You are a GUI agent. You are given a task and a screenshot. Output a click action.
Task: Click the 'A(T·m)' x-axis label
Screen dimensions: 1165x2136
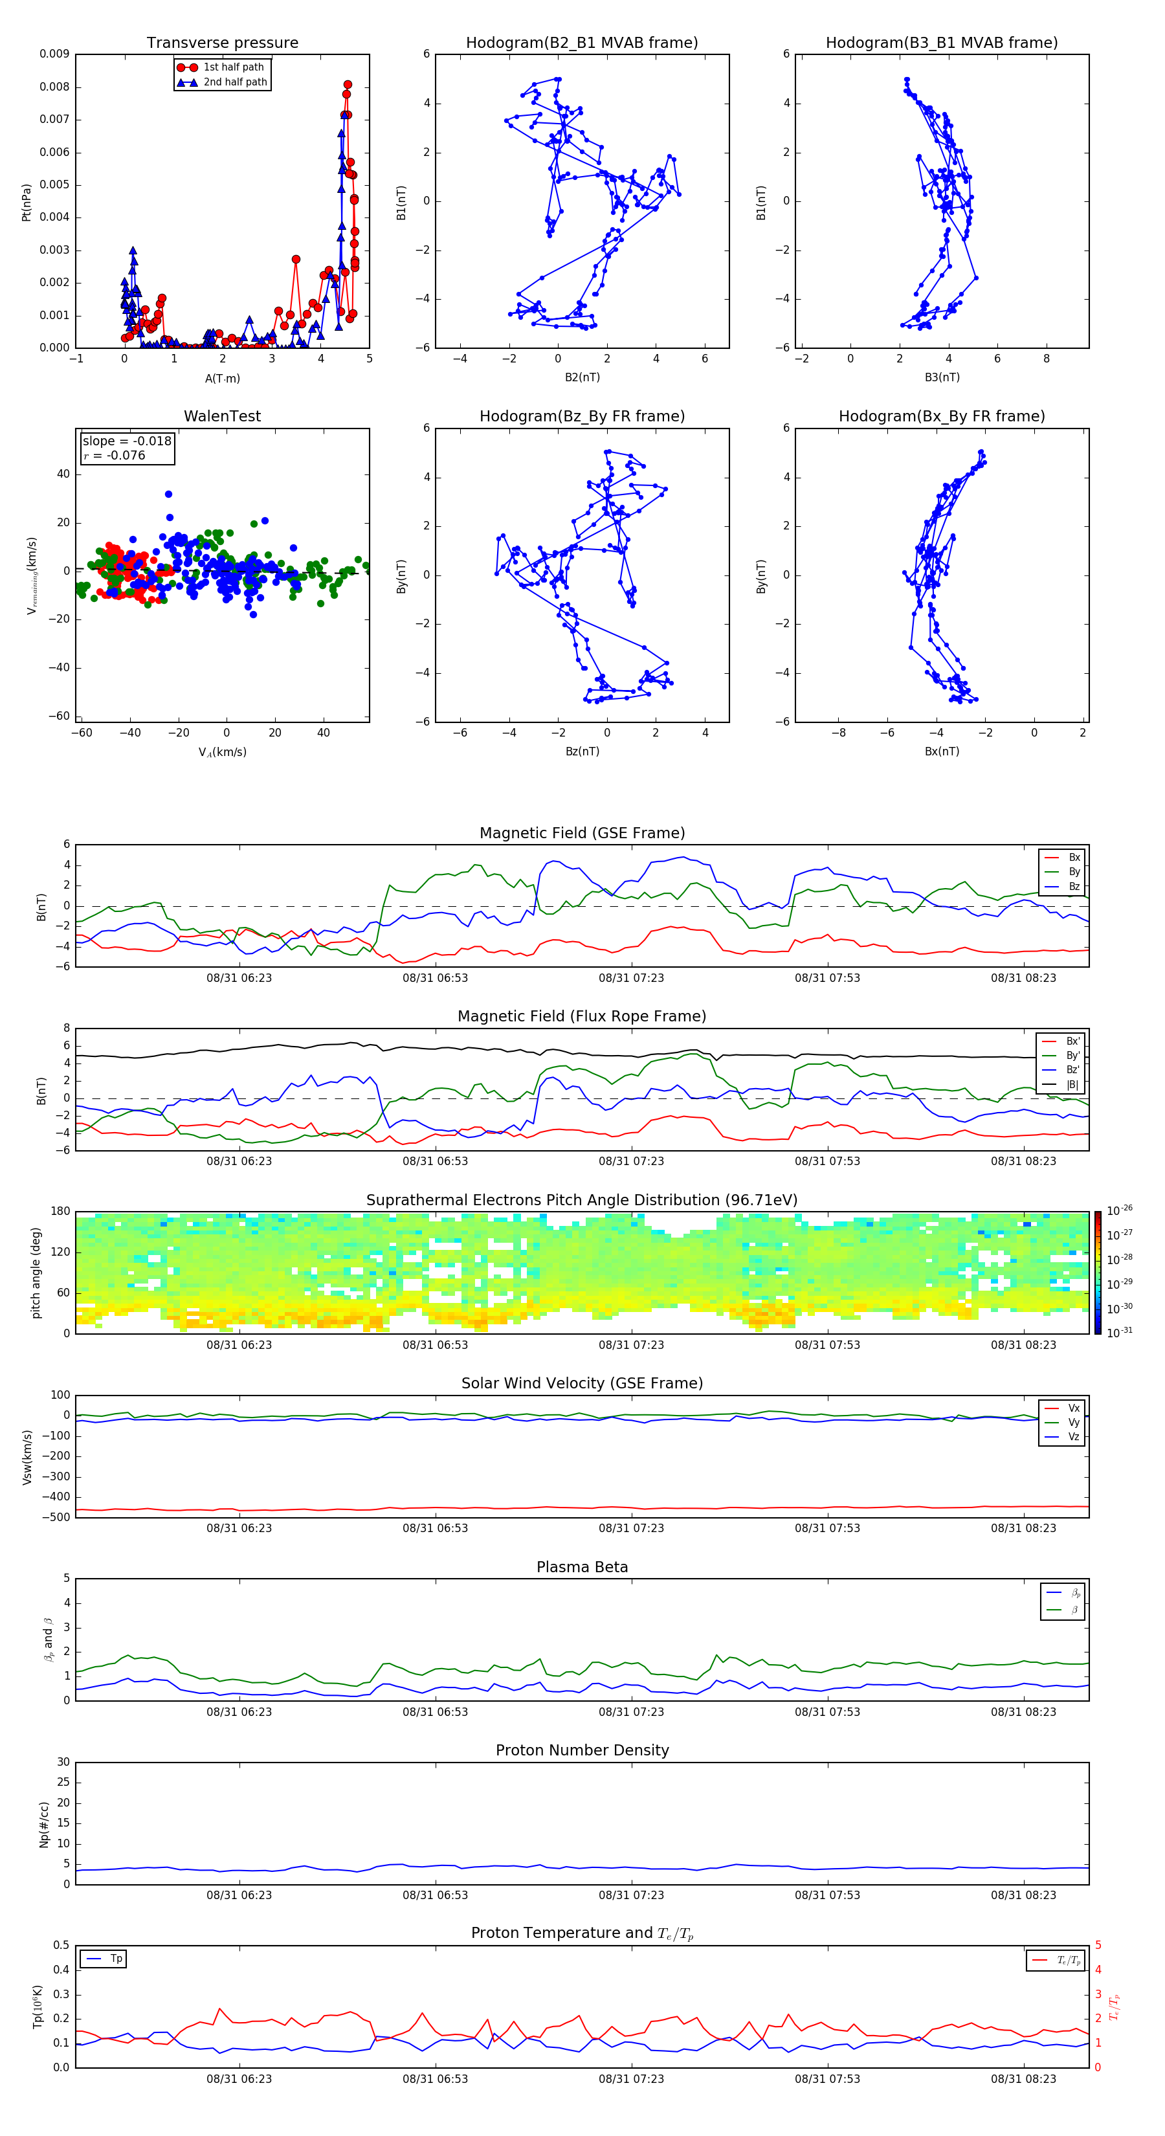(x=222, y=378)
